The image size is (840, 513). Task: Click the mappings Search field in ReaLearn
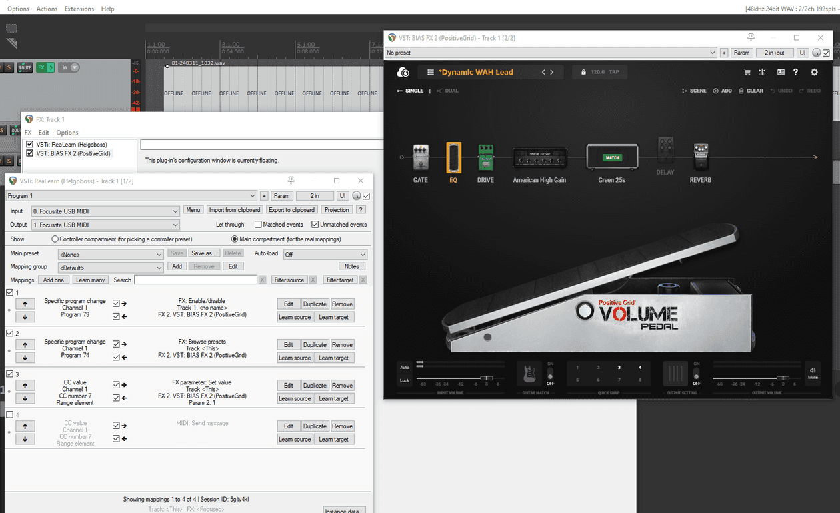(195, 279)
